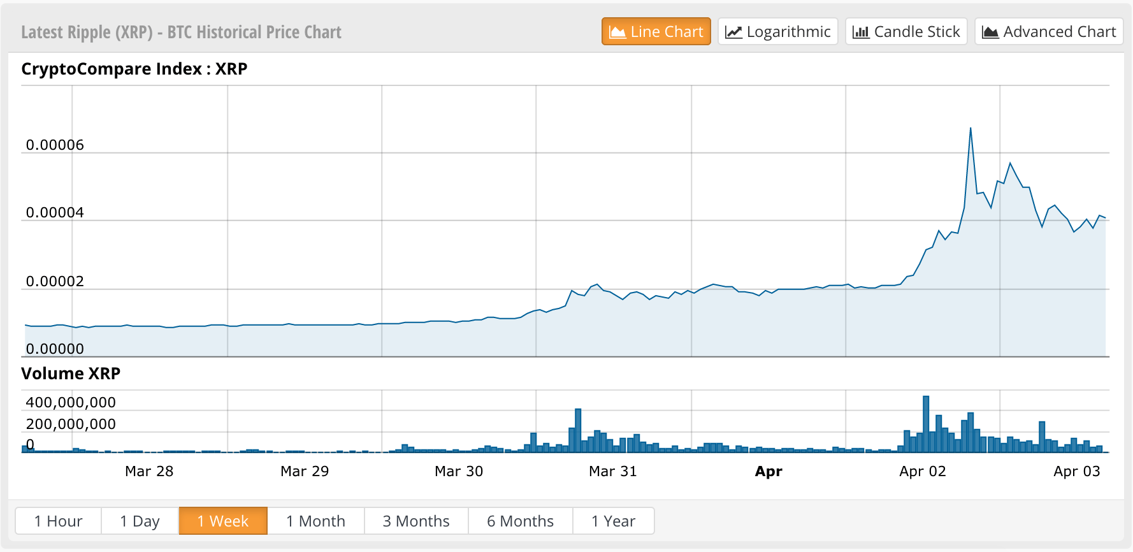Click the Advanced Chart area icon
This screenshot has width=1133, height=552.
(x=990, y=32)
